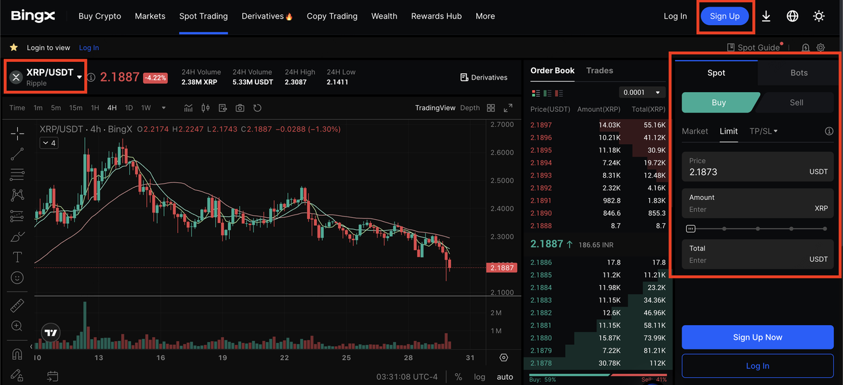The width and height of the screenshot is (843, 385).
Task: Click the go-to-date calendar icon
Action: point(53,376)
